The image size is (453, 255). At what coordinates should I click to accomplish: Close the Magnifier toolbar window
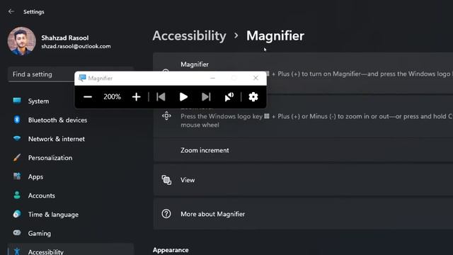[256, 78]
